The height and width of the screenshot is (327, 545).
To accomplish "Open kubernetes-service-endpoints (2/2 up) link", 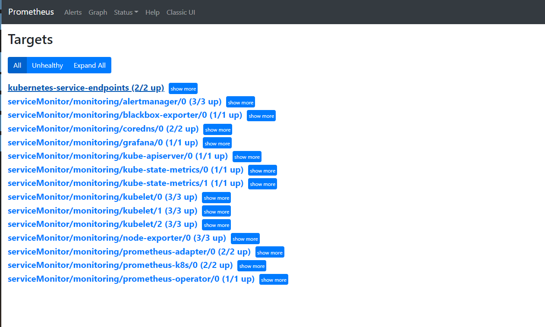I will tap(86, 88).
